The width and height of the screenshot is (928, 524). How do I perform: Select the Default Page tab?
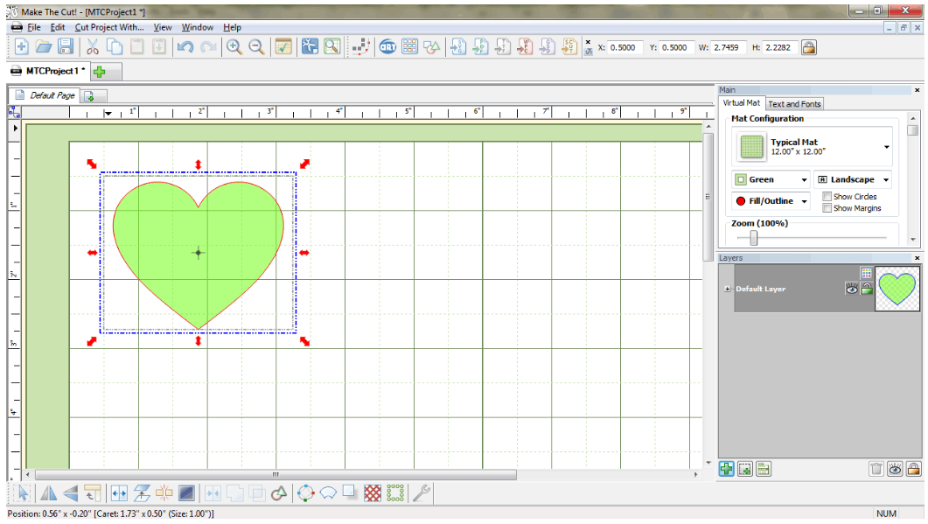(45, 95)
